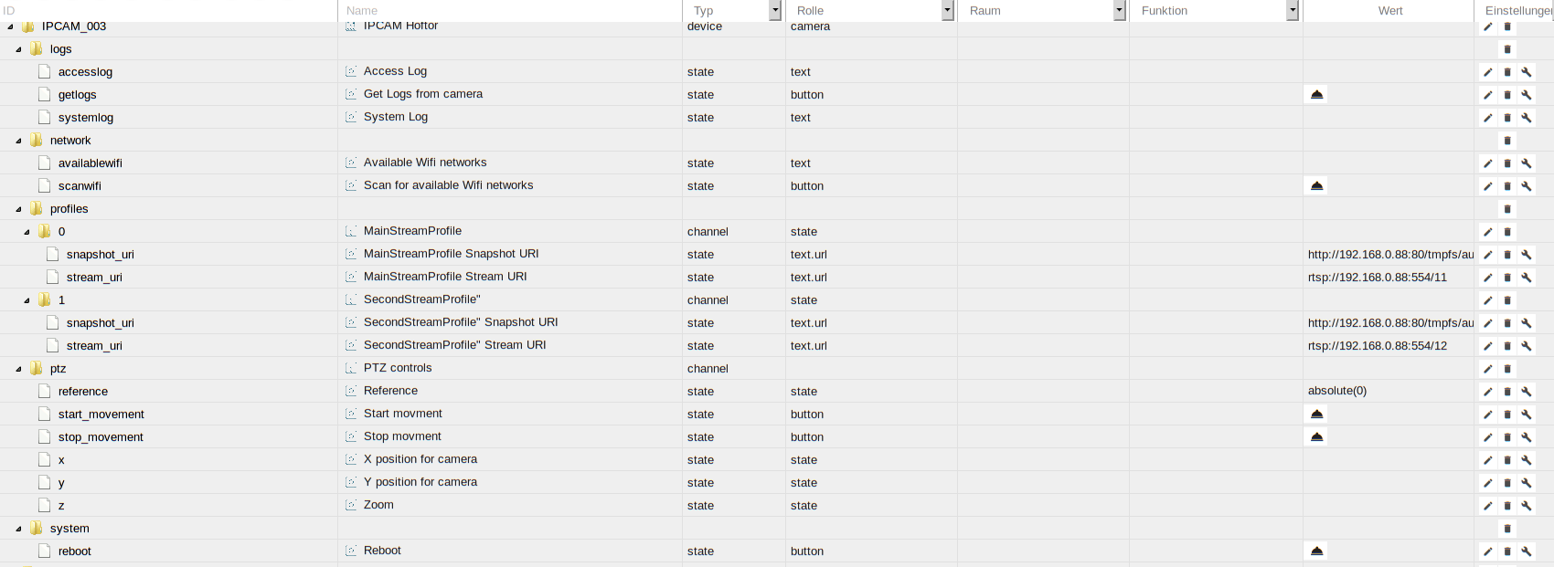Edit the accesslog object with pencil icon

1487,72
